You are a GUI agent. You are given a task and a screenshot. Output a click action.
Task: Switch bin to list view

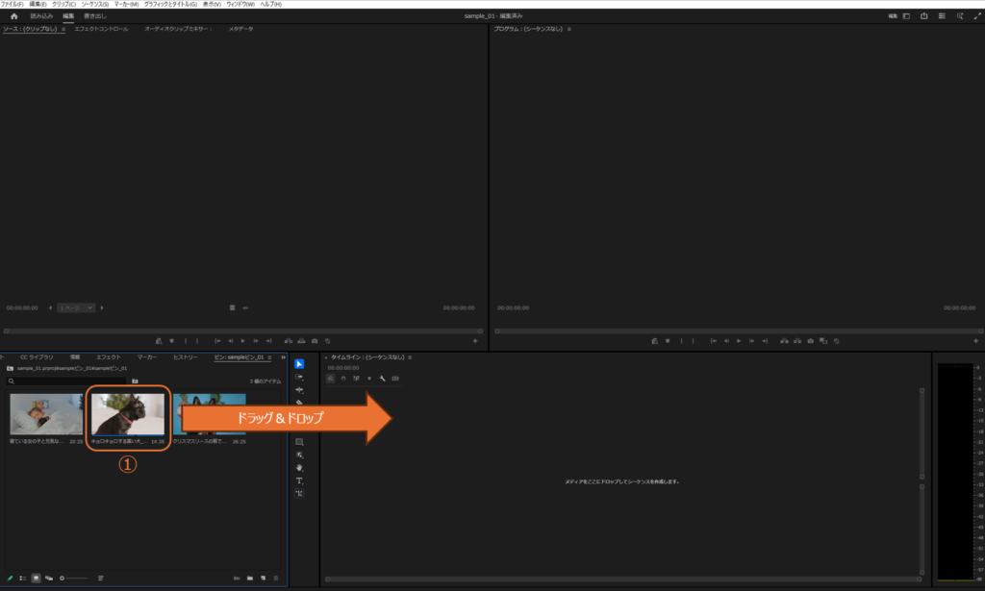tap(23, 578)
